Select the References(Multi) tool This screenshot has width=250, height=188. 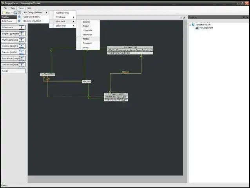tap(13, 65)
